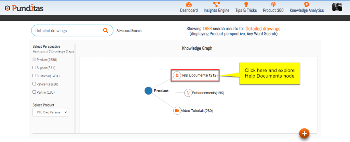This screenshot has width=350, height=142.
Task: Click the orange search magnifier icon
Action: point(106,31)
